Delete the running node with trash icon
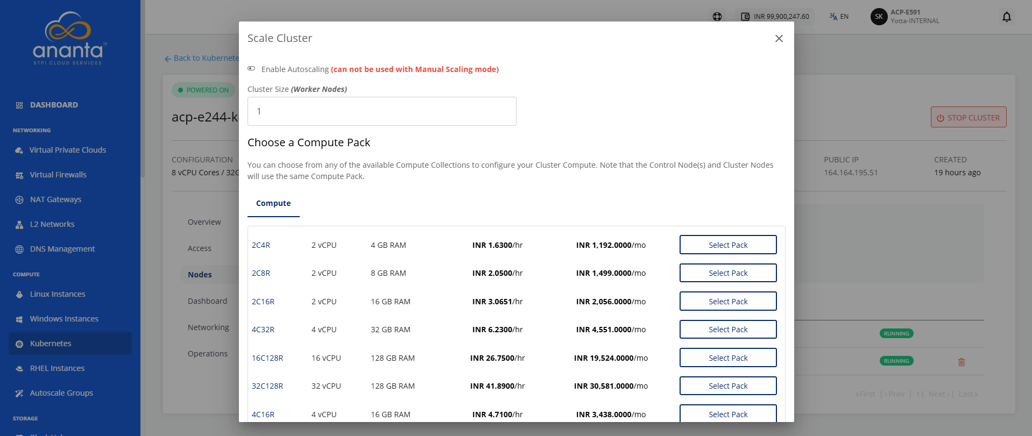Image resolution: width=1032 pixels, height=436 pixels. click(x=962, y=362)
